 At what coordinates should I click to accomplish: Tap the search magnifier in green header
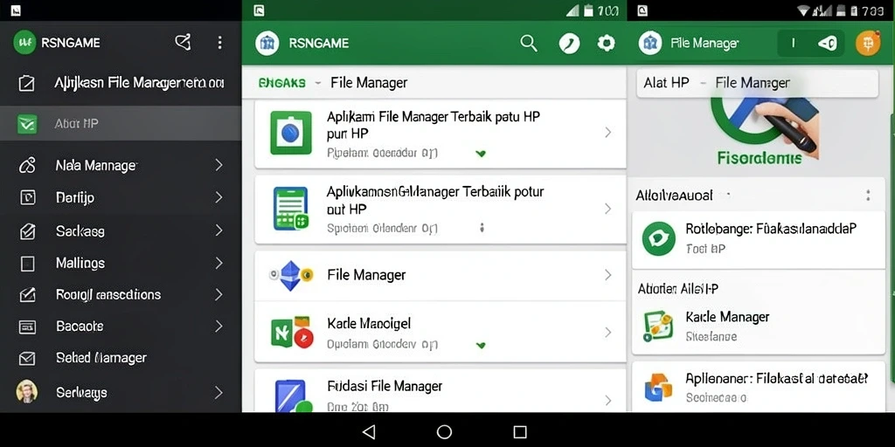coord(529,43)
